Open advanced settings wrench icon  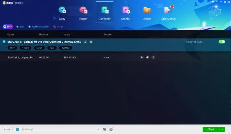(148, 57)
